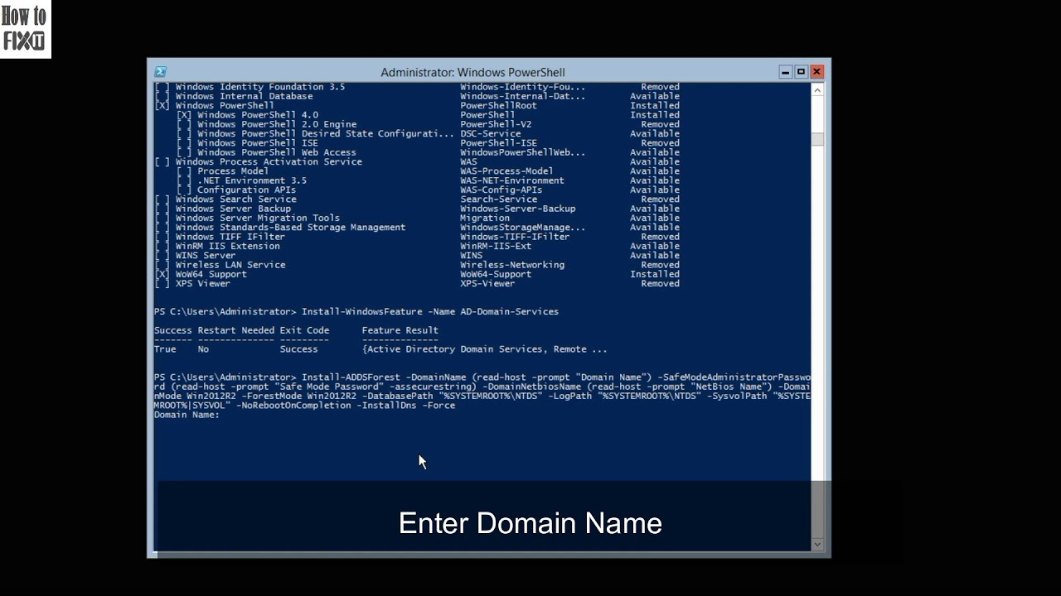Click the scrollbar up arrow
Viewport: 1061px width, 596px height.
click(817, 89)
